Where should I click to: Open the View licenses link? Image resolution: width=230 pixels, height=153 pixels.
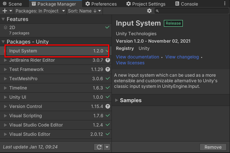point(130,63)
